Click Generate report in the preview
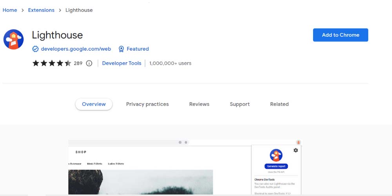 [x=276, y=166]
